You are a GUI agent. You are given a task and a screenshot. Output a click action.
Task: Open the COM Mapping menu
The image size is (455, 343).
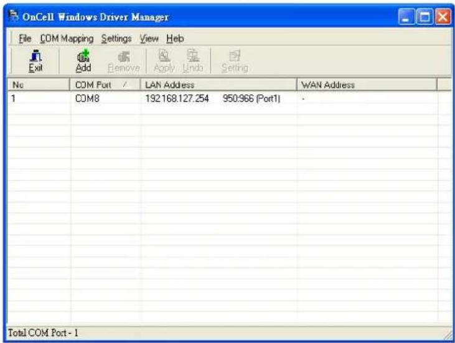point(67,39)
